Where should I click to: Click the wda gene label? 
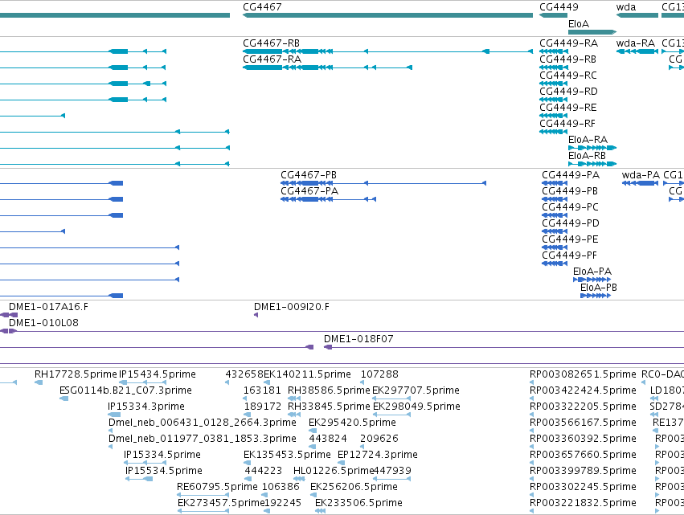[626, 7]
